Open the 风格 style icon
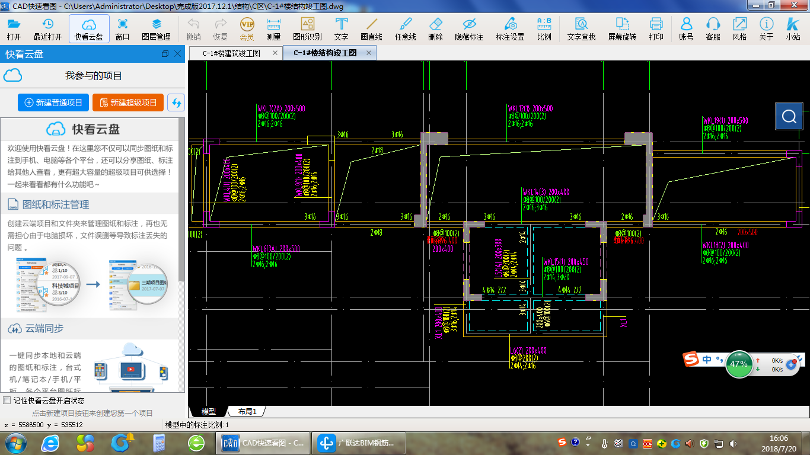Image resolution: width=810 pixels, height=455 pixels. pos(740,29)
